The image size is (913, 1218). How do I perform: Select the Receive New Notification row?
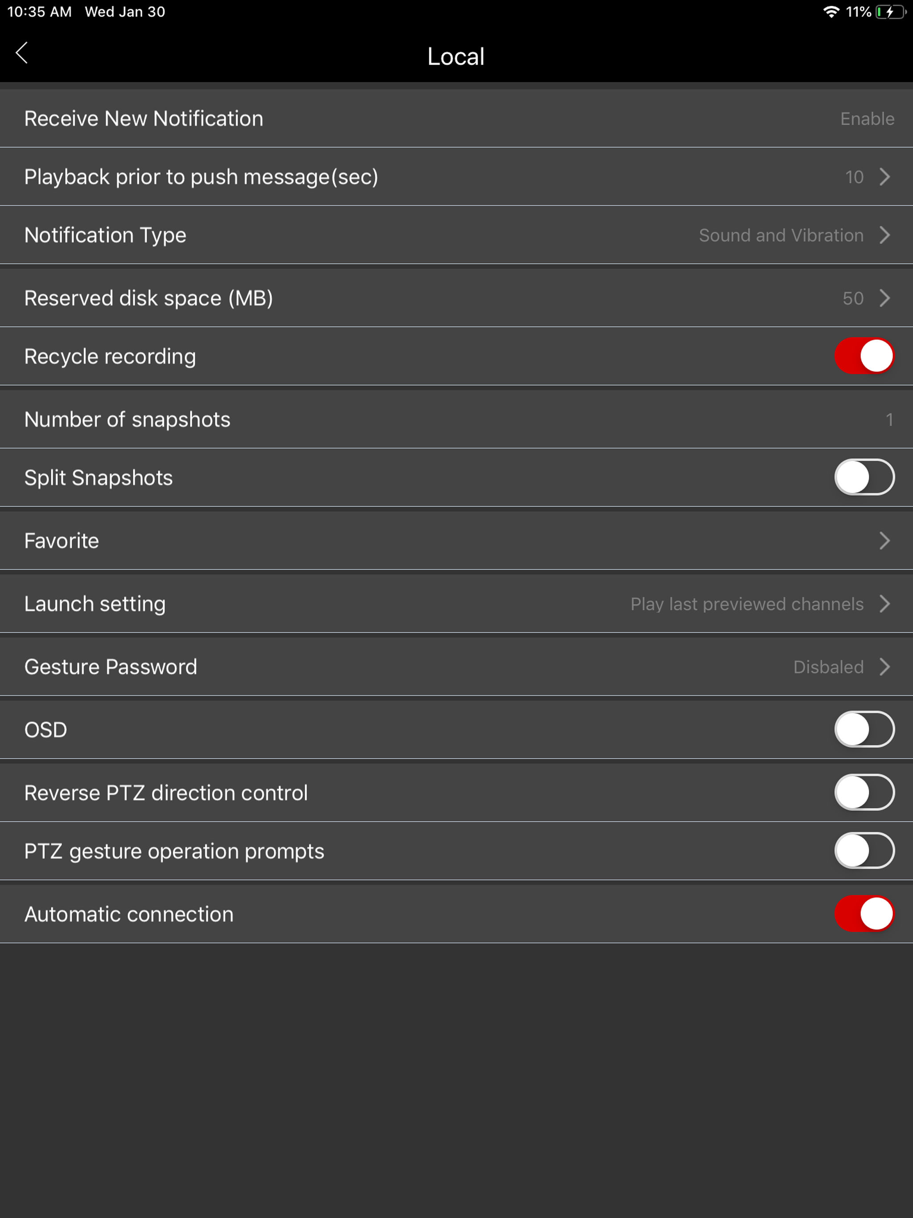pyautogui.click(x=456, y=119)
